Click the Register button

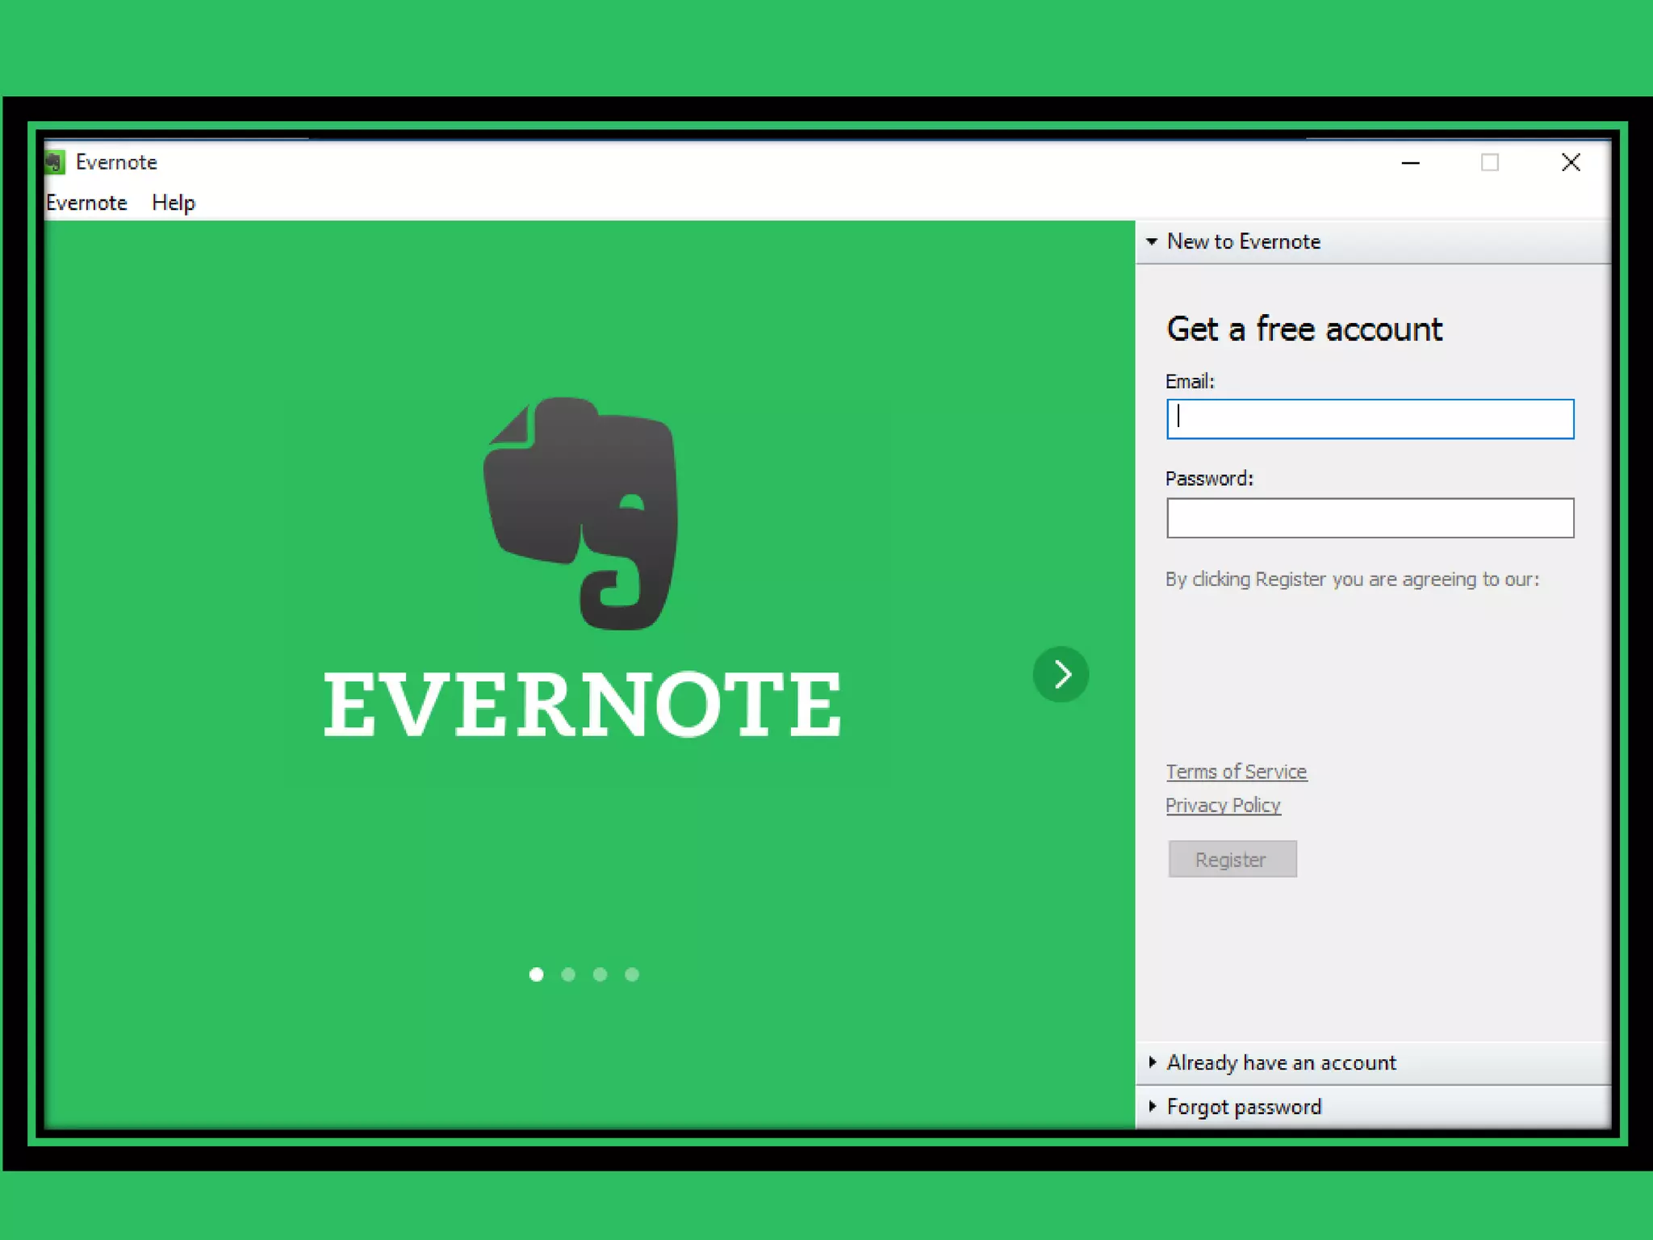[x=1232, y=859]
